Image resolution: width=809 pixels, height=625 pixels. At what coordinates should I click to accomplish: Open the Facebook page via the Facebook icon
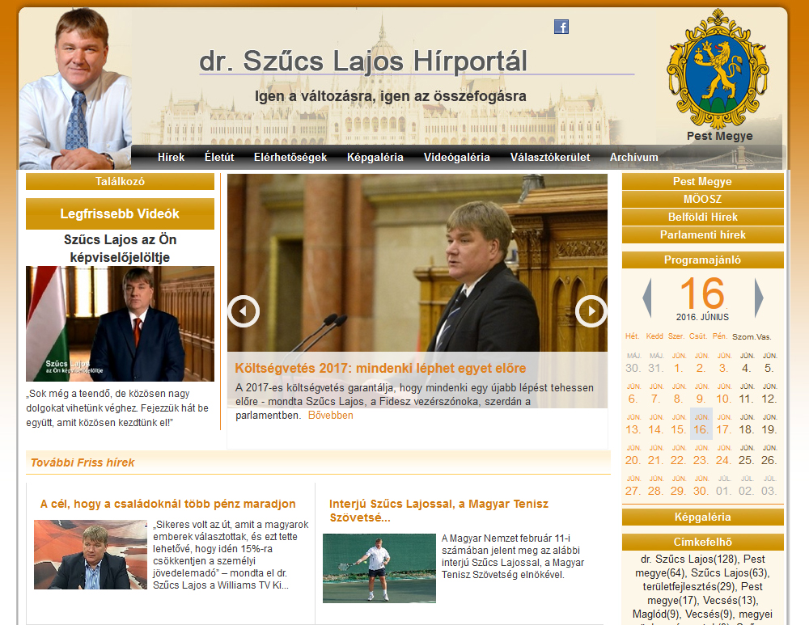click(561, 26)
